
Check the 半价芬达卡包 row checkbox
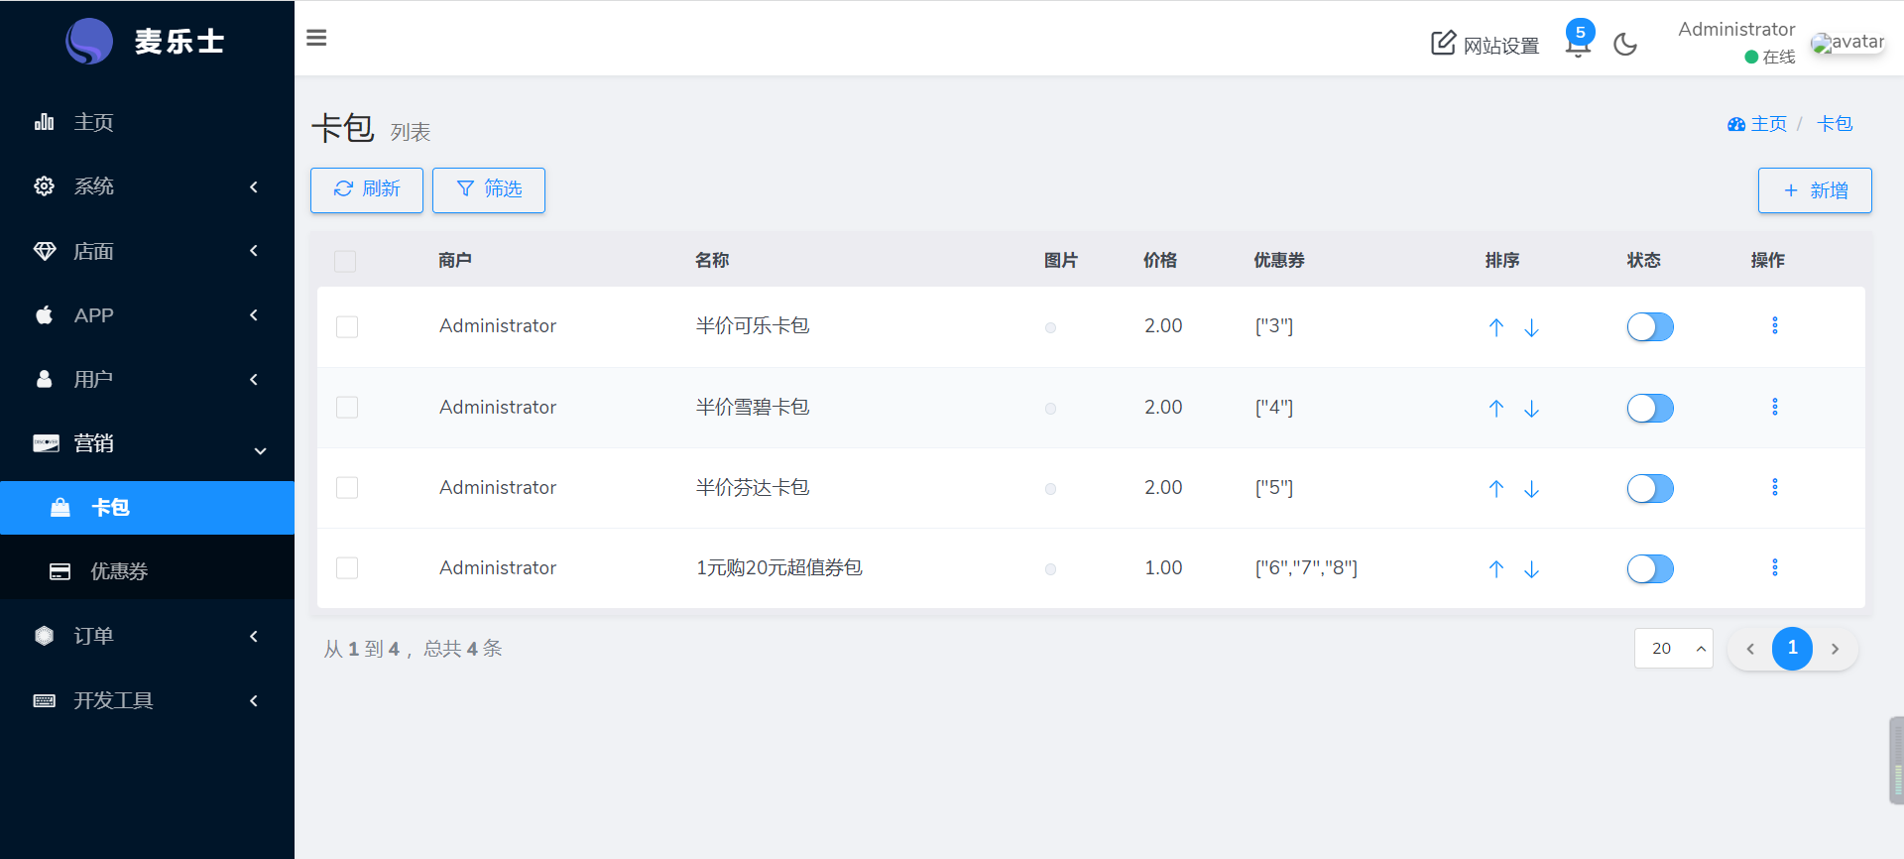347,488
